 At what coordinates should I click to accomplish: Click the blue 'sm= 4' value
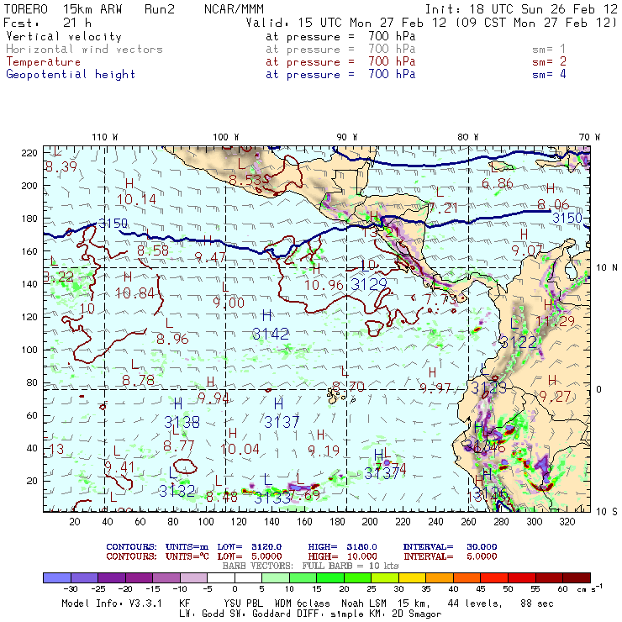coord(549,75)
